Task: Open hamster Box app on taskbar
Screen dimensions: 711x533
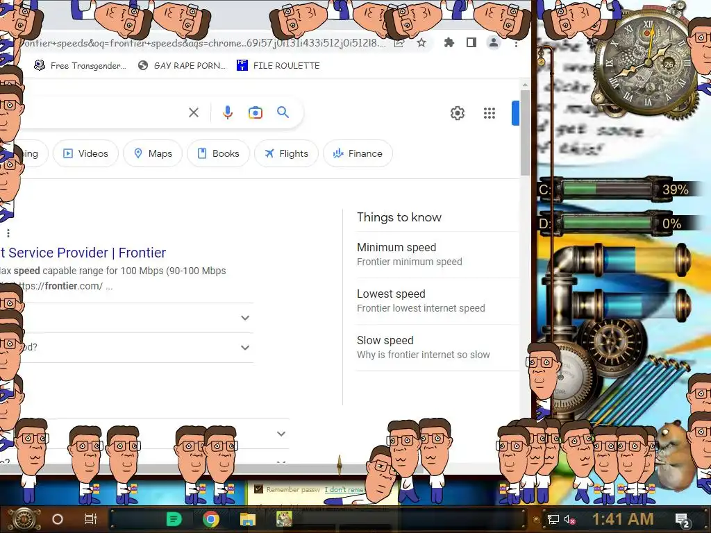Action: coord(284,519)
